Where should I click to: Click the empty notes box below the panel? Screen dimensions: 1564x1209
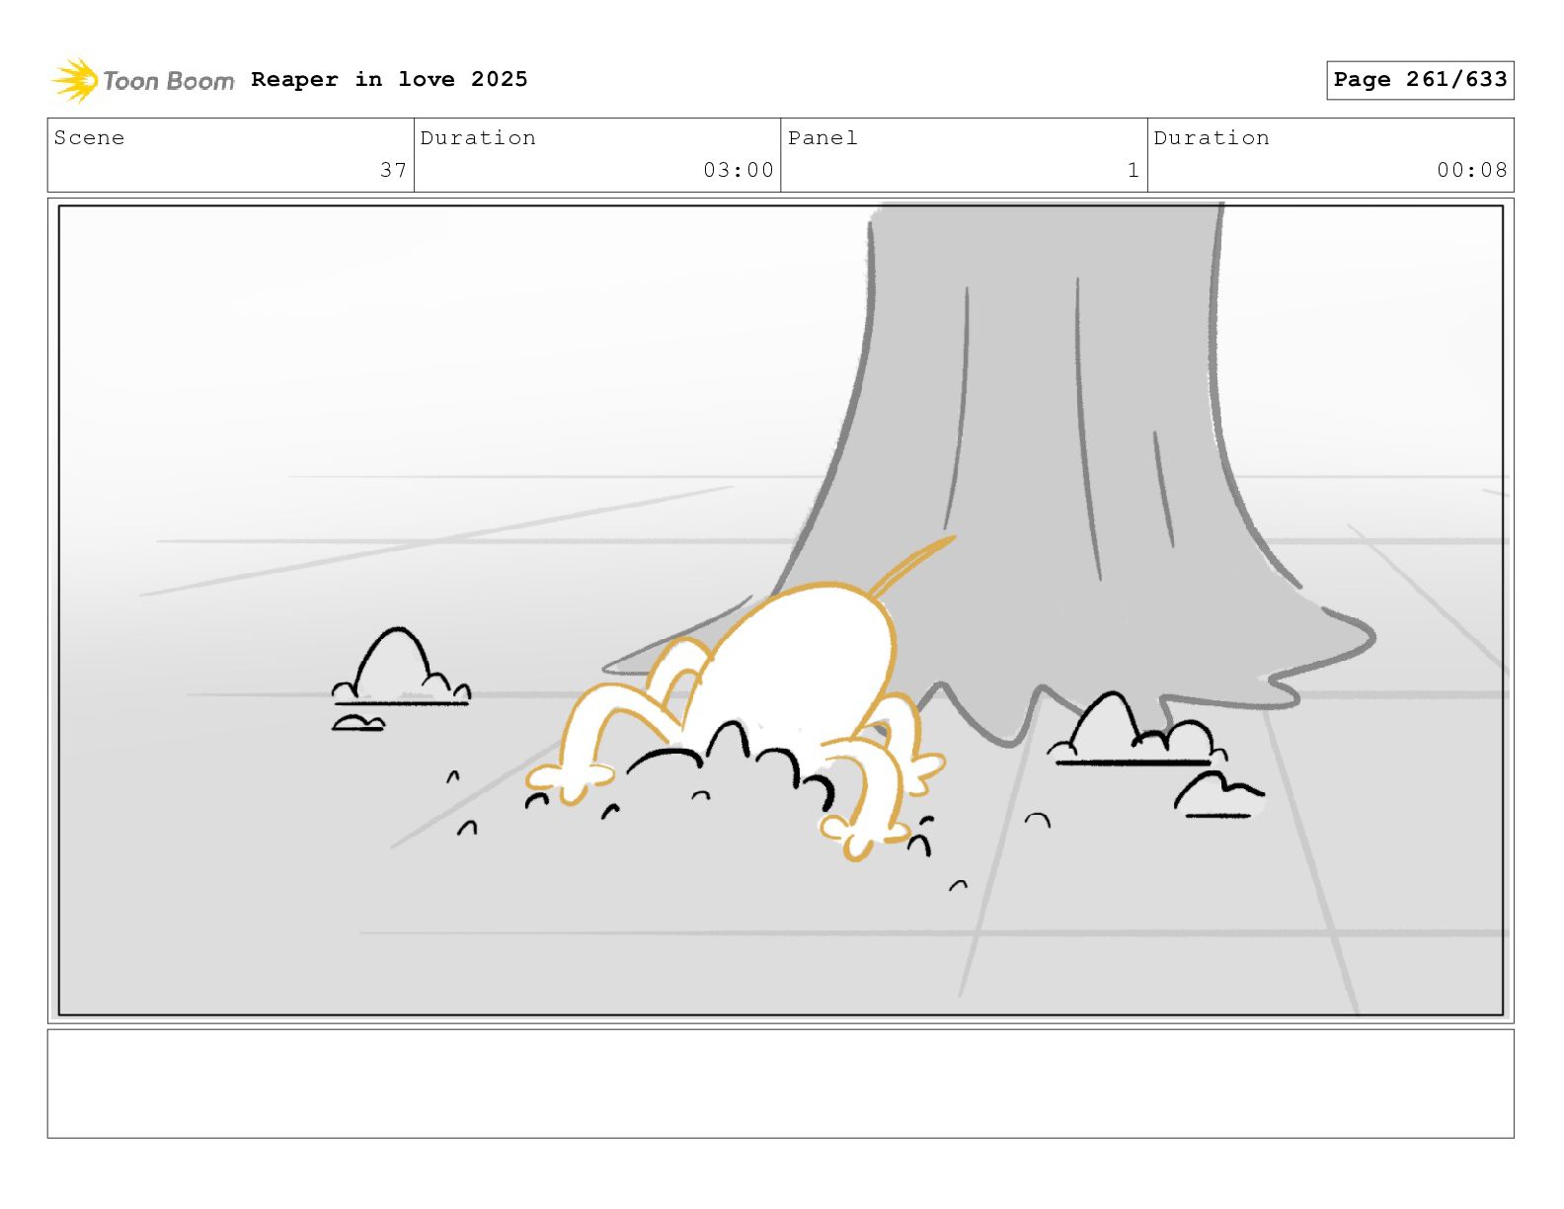(x=781, y=1084)
